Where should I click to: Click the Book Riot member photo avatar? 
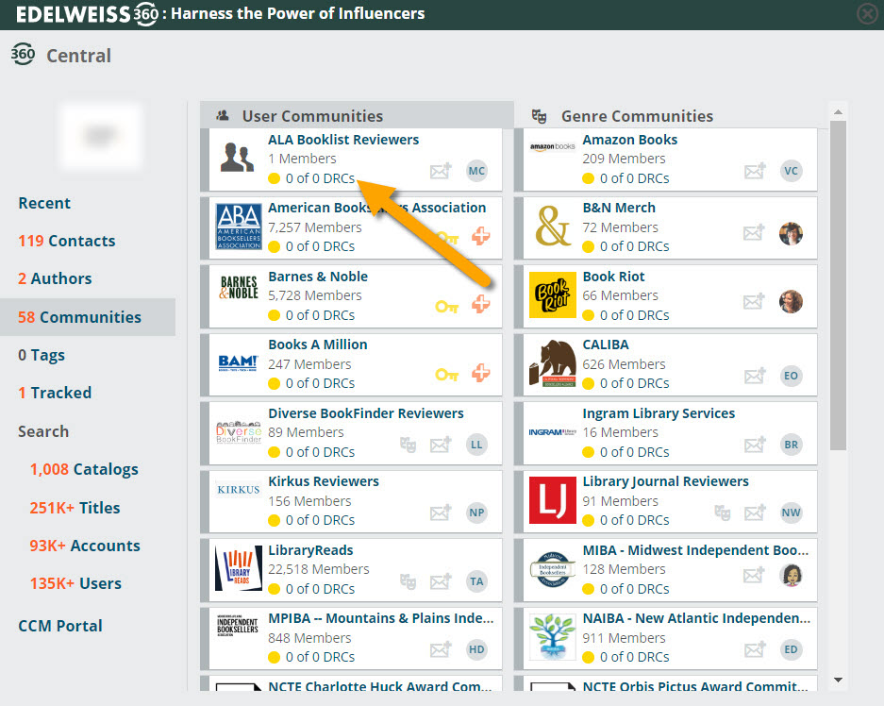(x=791, y=302)
